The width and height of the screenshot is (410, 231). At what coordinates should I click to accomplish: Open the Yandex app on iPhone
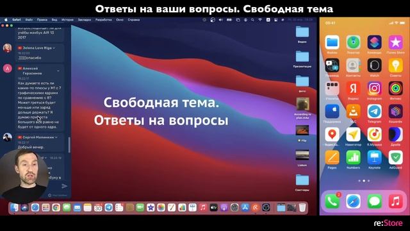pyautogui.click(x=353, y=89)
